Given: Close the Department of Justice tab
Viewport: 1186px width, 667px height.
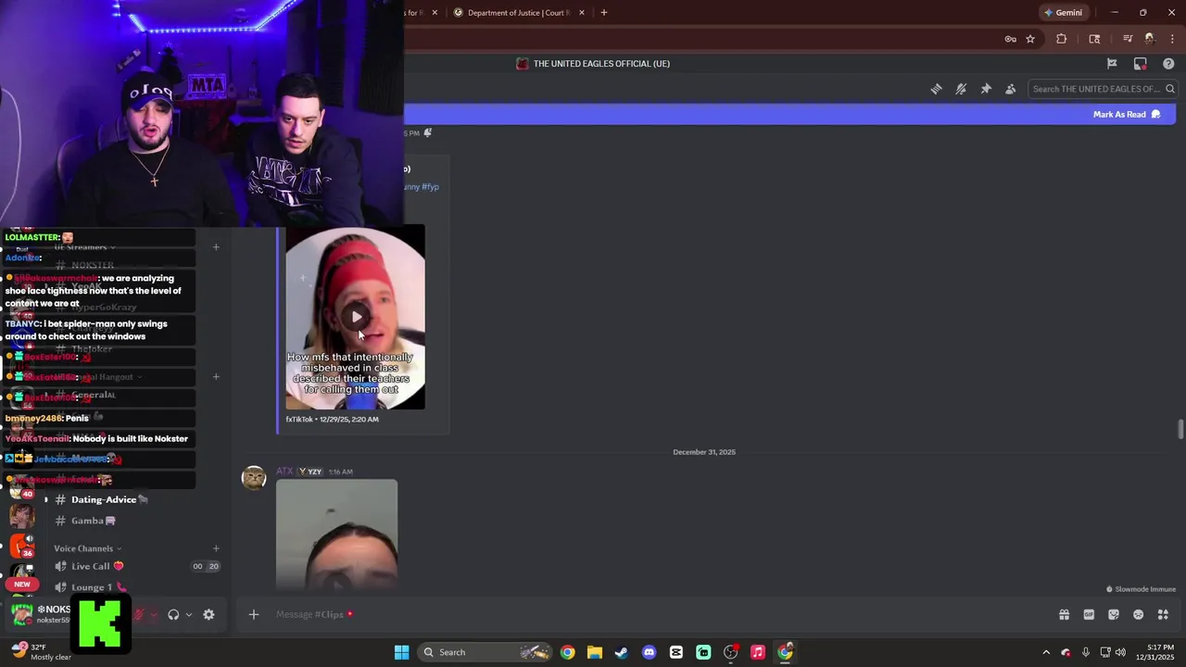Looking at the screenshot, I should [582, 13].
